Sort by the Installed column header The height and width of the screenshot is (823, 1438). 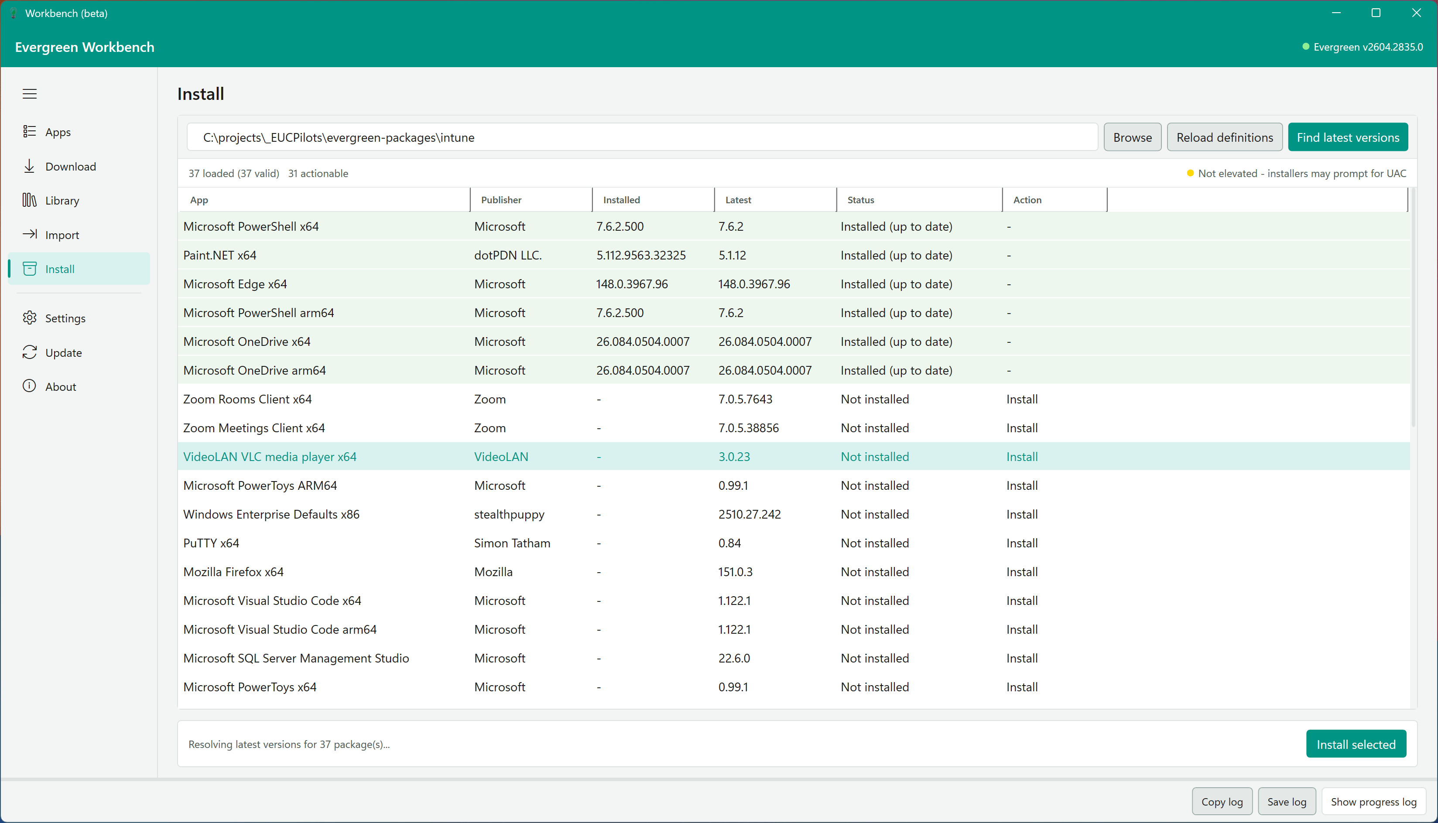tap(654, 200)
